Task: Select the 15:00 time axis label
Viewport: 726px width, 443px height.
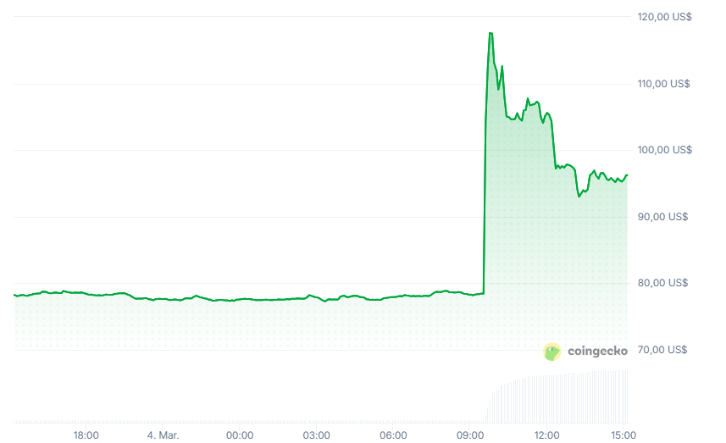Action: [x=623, y=435]
